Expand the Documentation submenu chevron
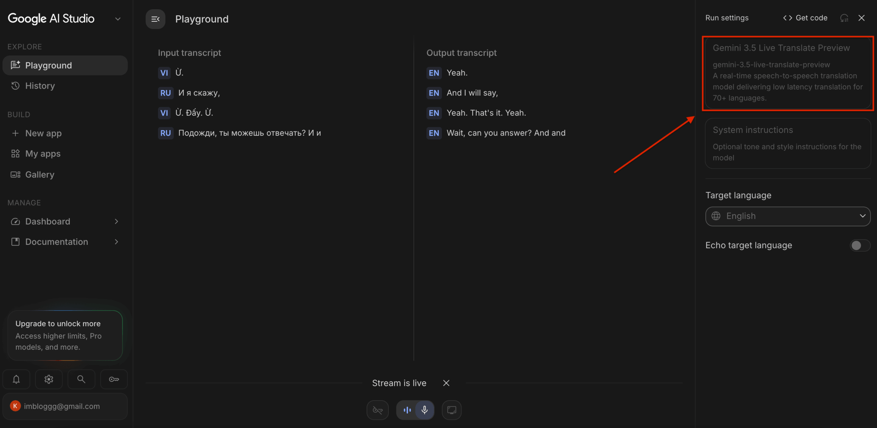Image resolution: width=877 pixels, height=428 pixels. 116,242
